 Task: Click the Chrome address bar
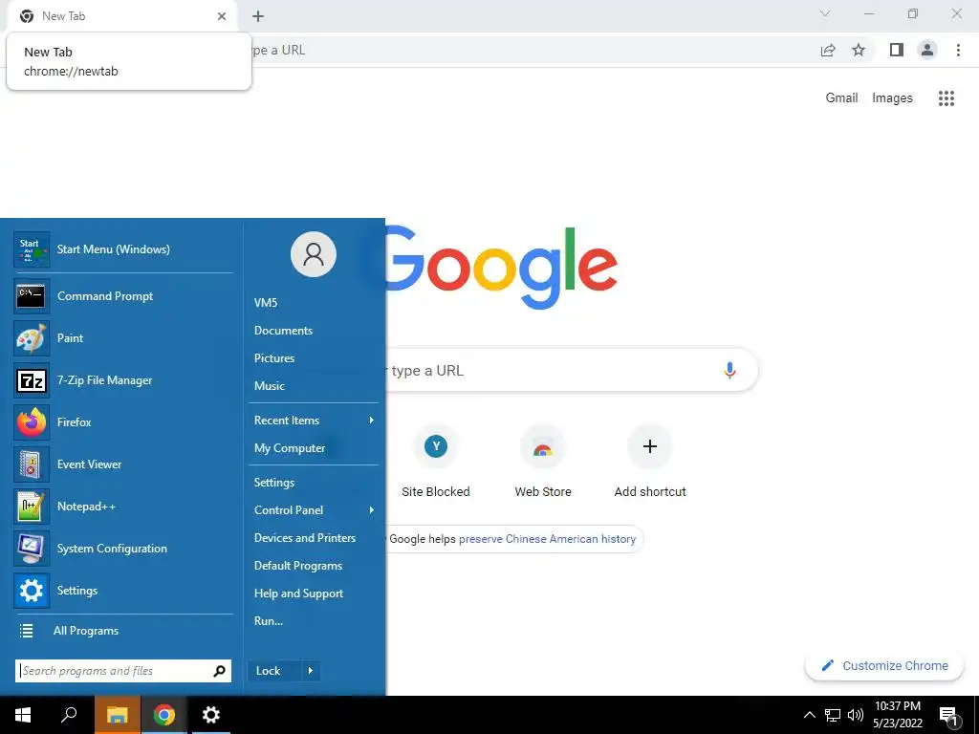tap(531, 50)
